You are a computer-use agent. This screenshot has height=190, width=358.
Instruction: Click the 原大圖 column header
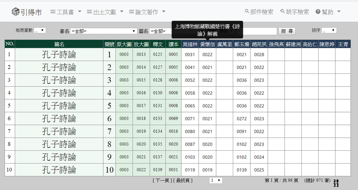click(x=124, y=44)
